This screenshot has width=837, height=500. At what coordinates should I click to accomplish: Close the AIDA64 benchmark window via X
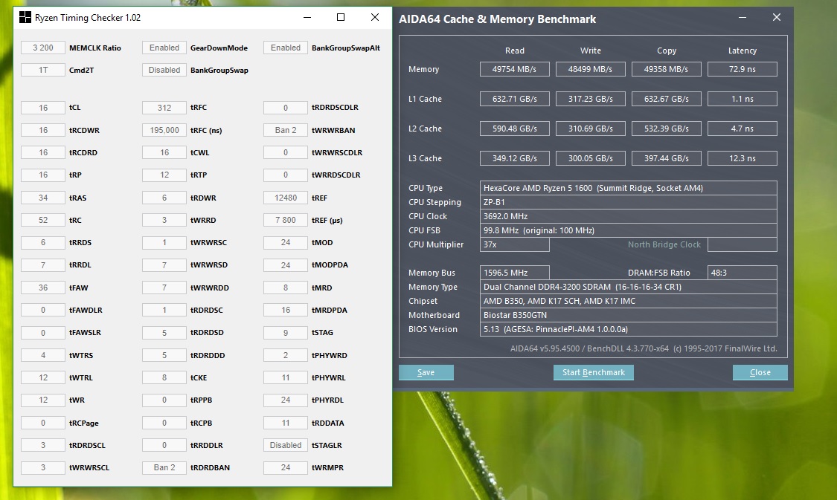pos(777,18)
